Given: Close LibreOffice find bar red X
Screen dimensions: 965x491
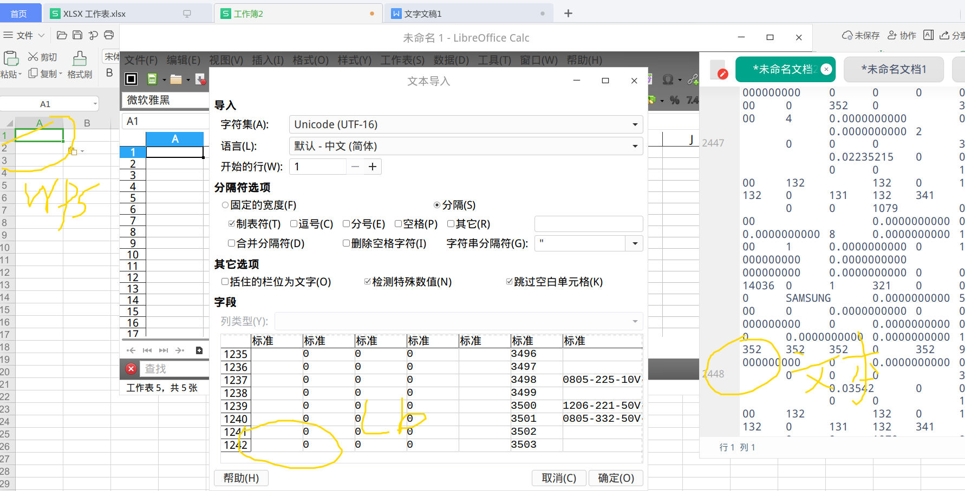Looking at the screenshot, I should [x=131, y=369].
